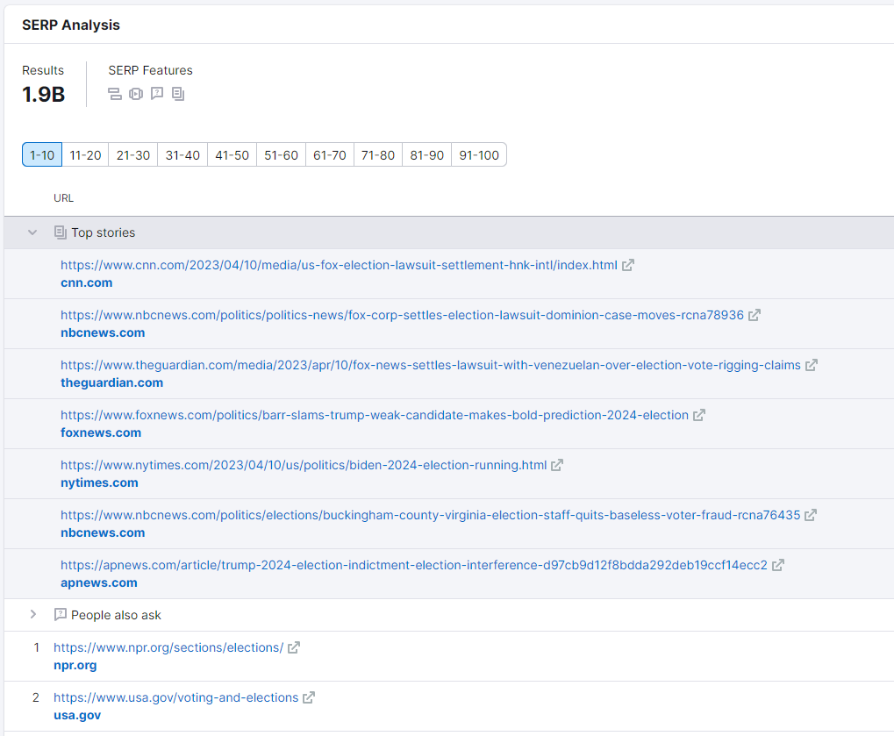Viewport: 894px width, 736px height.
Task: Click the Results label above 1.9B
Action: tap(43, 70)
